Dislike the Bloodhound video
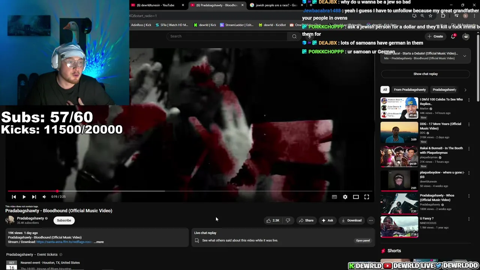Image resolution: width=480 pixels, height=270 pixels. tap(288, 220)
